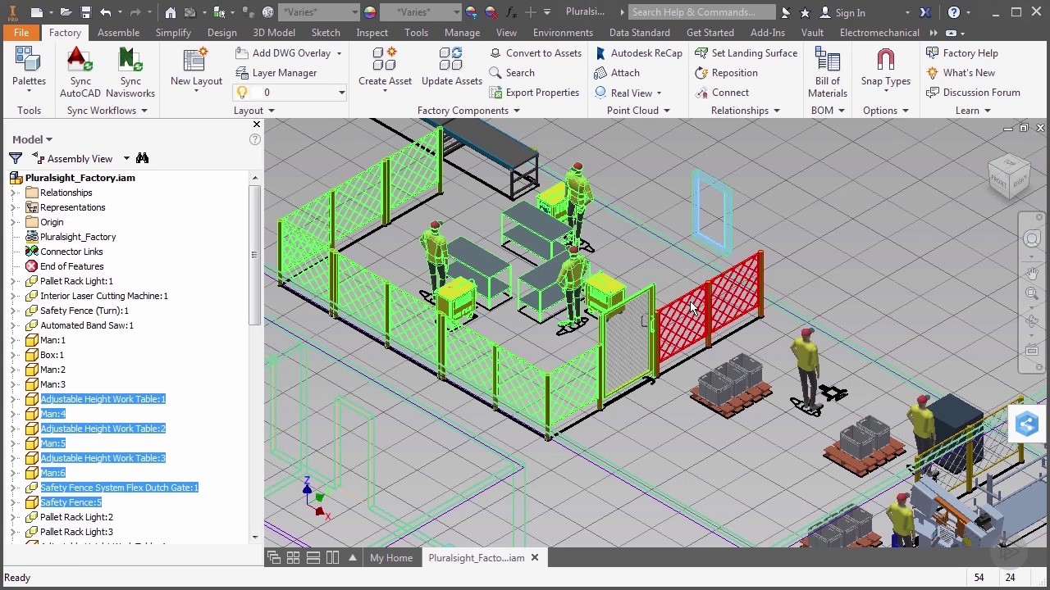Open Snap Types options

coord(885,67)
